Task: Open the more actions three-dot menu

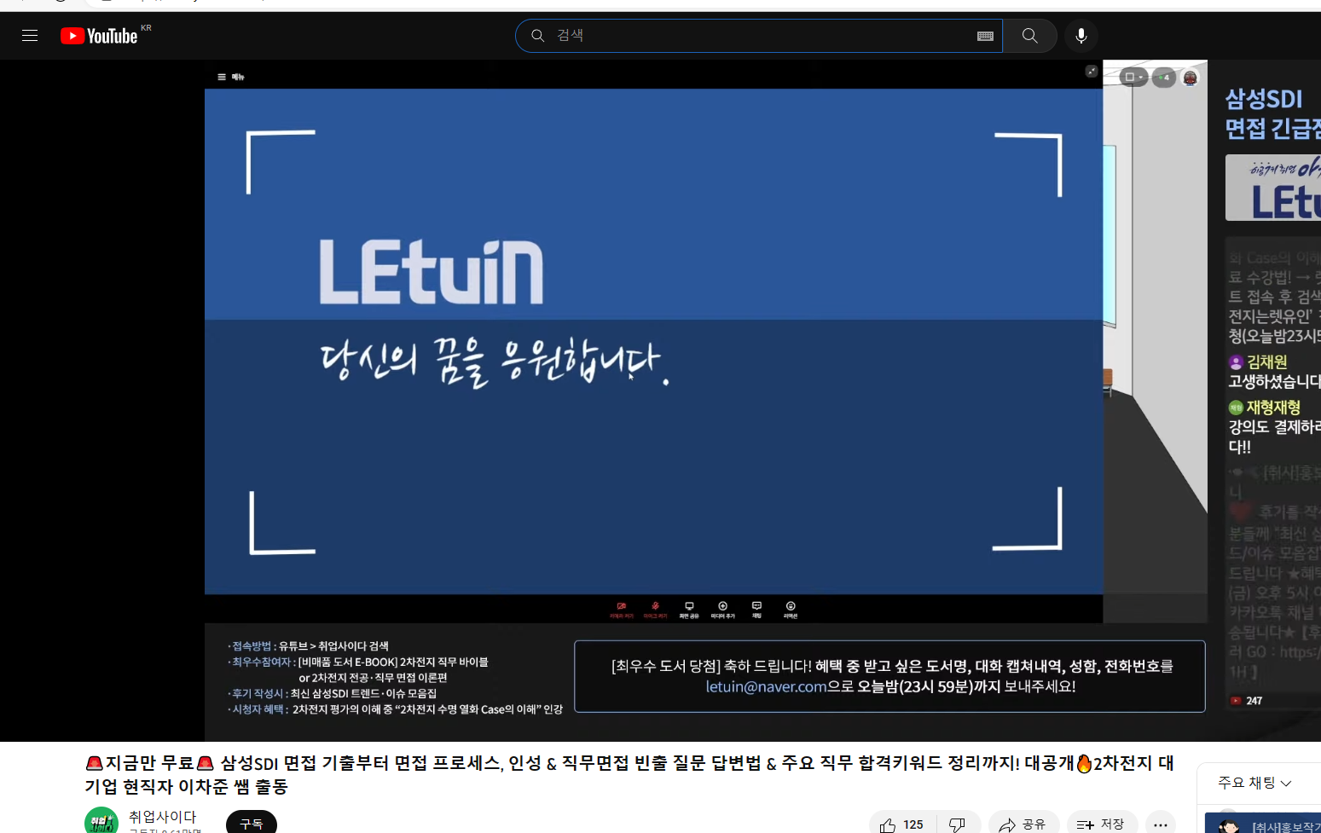Action: (x=1160, y=824)
